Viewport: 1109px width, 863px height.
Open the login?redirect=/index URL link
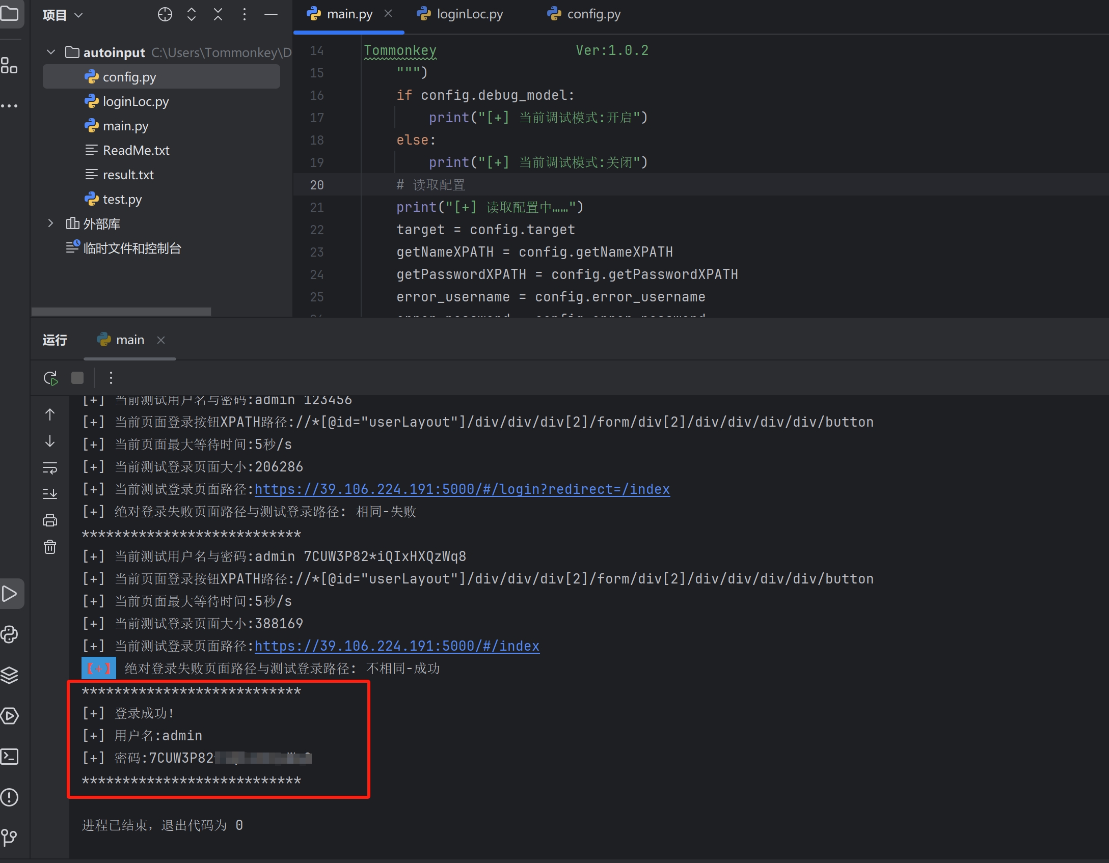click(462, 489)
